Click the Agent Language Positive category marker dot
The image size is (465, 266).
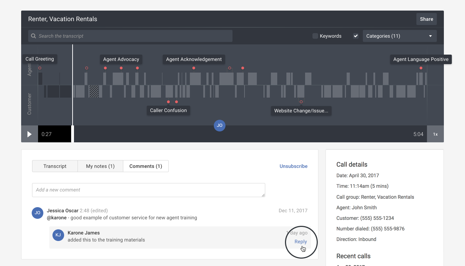tap(421, 68)
